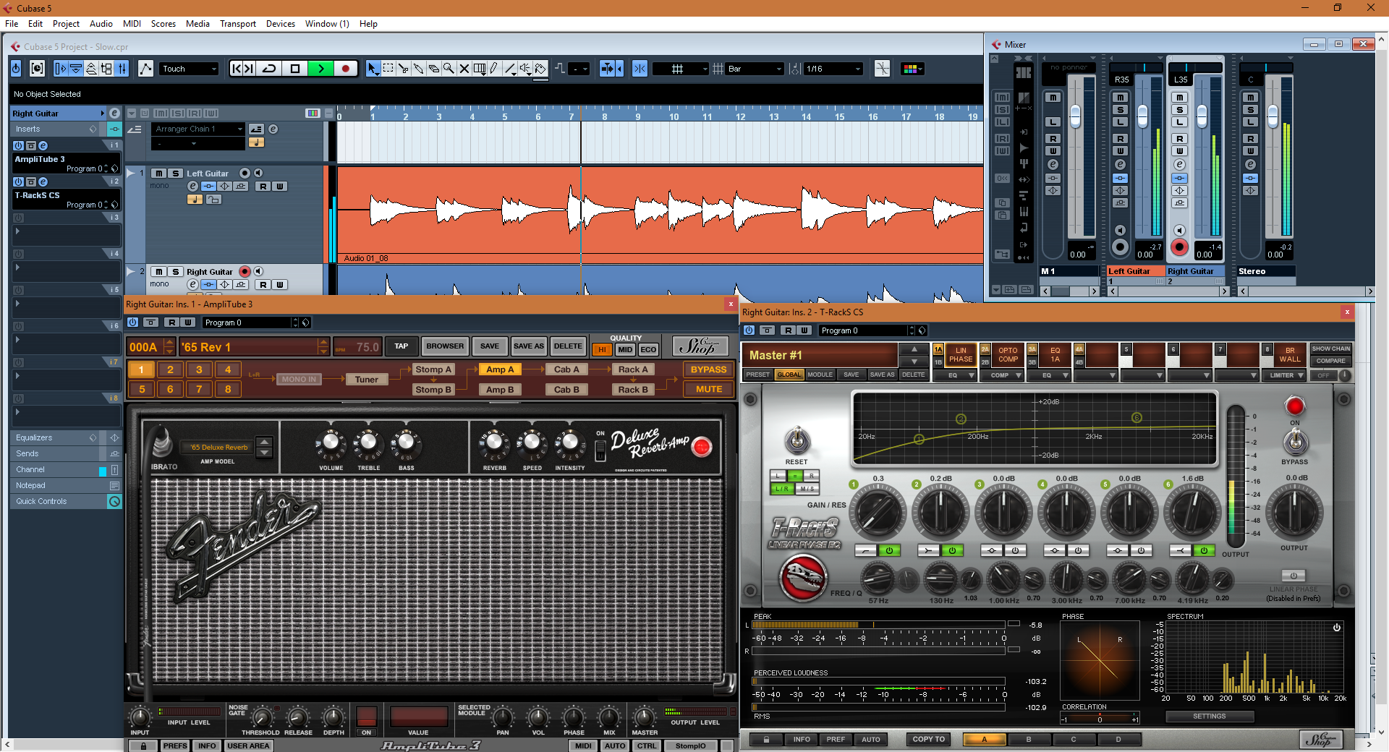Viewport: 1389px width, 752px height.
Task: Click SETTINGS button under spectrum display
Action: pyautogui.click(x=1209, y=717)
